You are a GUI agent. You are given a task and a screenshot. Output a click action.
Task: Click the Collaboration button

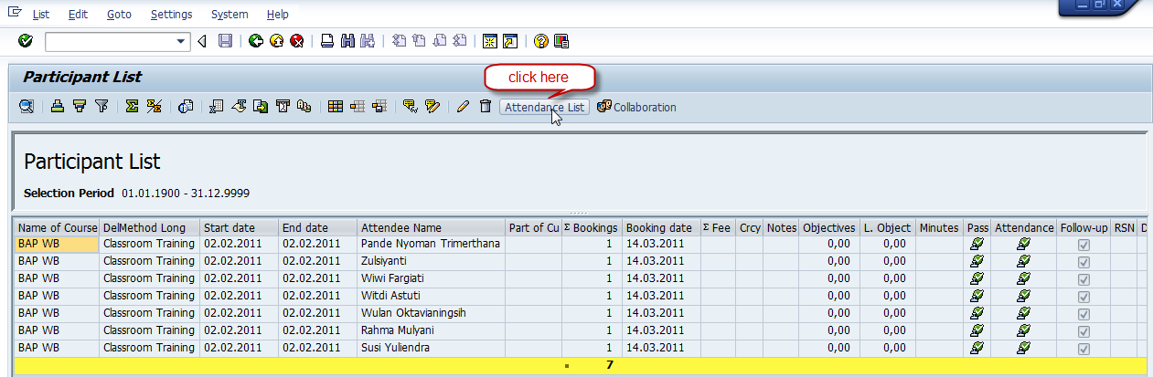(636, 108)
